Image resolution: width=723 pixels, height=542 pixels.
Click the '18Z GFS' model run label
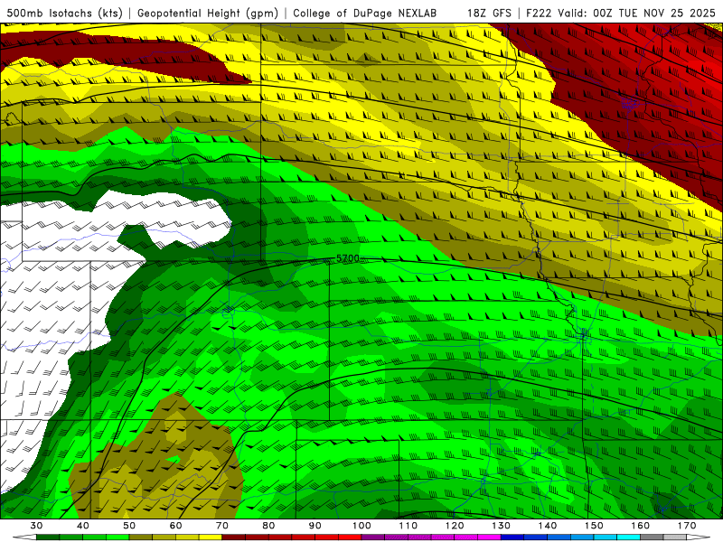point(489,13)
